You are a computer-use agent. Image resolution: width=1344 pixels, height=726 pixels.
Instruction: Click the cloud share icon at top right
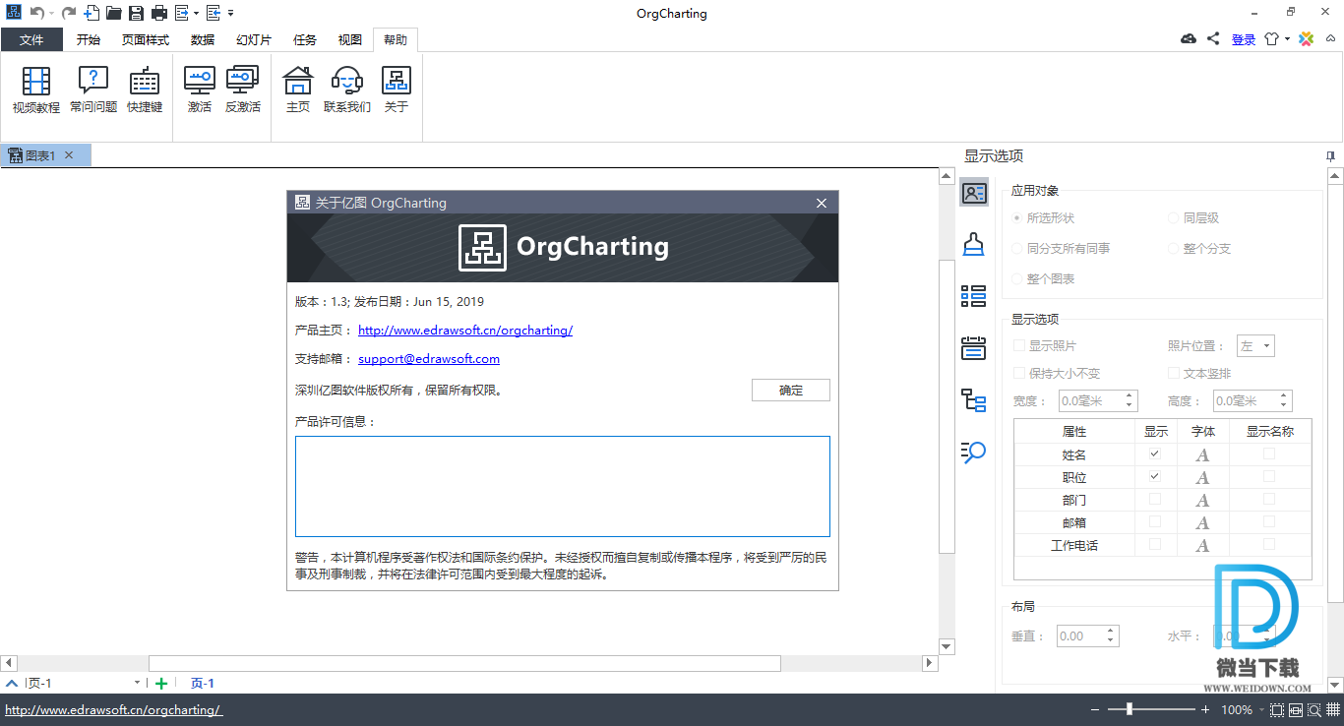tap(1189, 38)
